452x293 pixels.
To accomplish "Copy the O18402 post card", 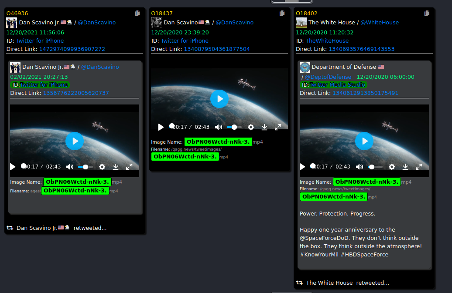I will point(427,13).
